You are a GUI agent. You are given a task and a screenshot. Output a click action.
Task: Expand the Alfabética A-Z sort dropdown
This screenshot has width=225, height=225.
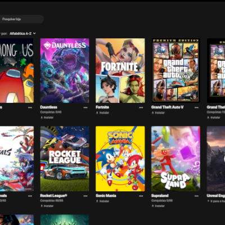22,34
